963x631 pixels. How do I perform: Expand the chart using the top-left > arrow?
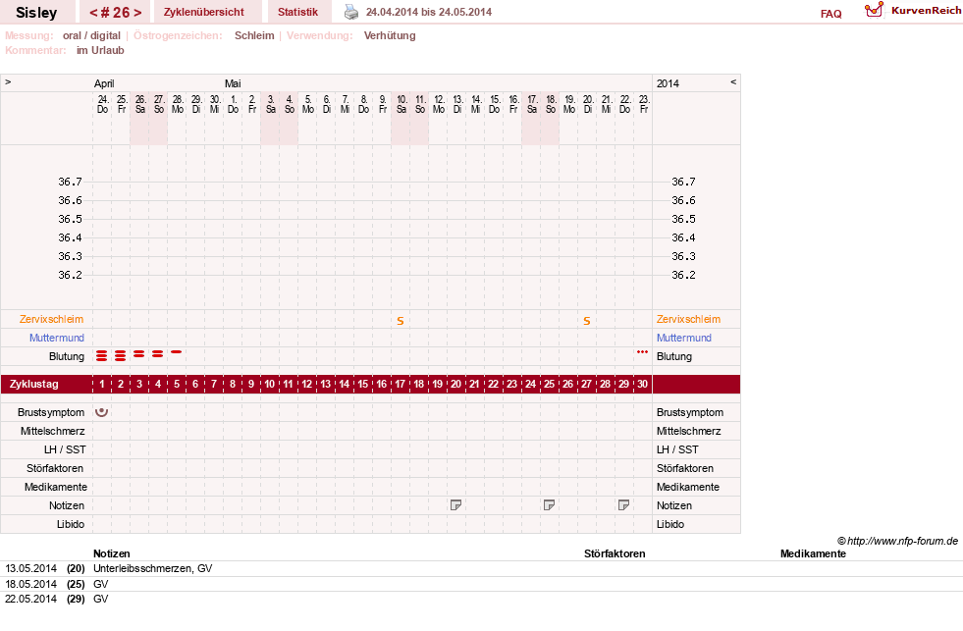[8, 81]
